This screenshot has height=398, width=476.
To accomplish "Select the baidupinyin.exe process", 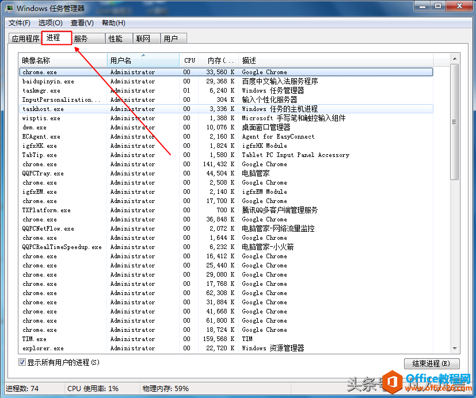I will click(226, 81).
